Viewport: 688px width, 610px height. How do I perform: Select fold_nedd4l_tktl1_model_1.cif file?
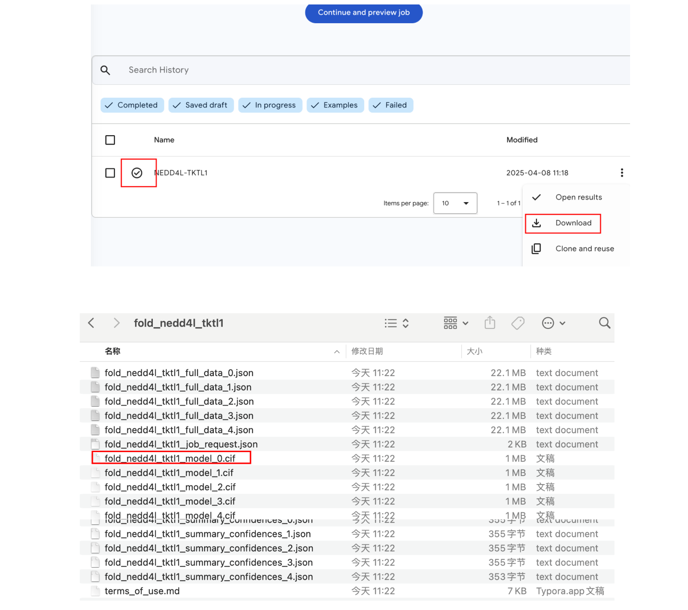[347, 473]
